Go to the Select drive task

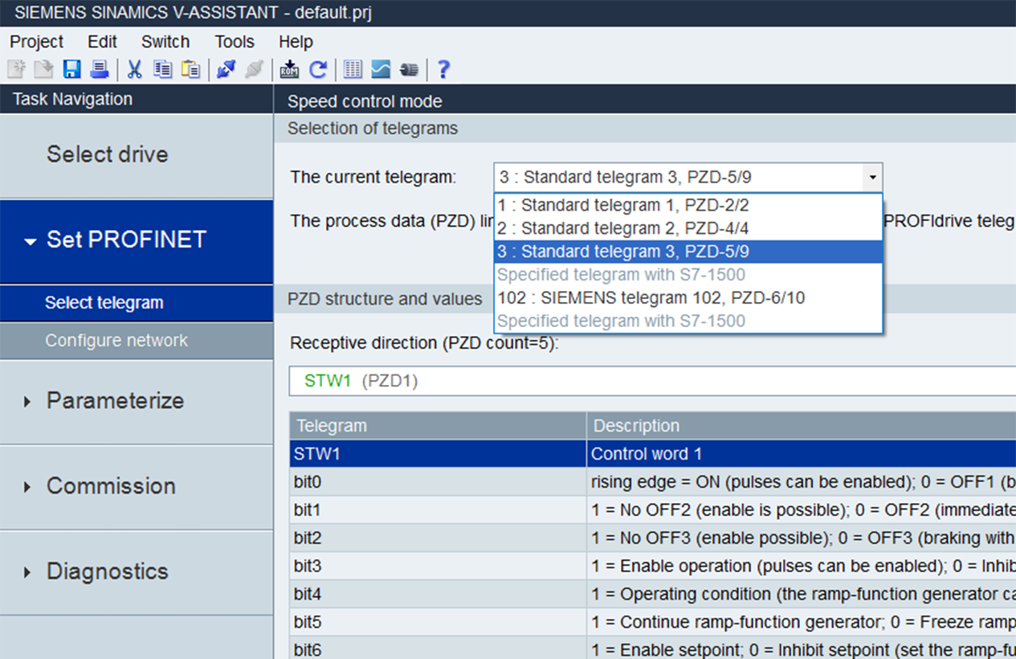137,154
